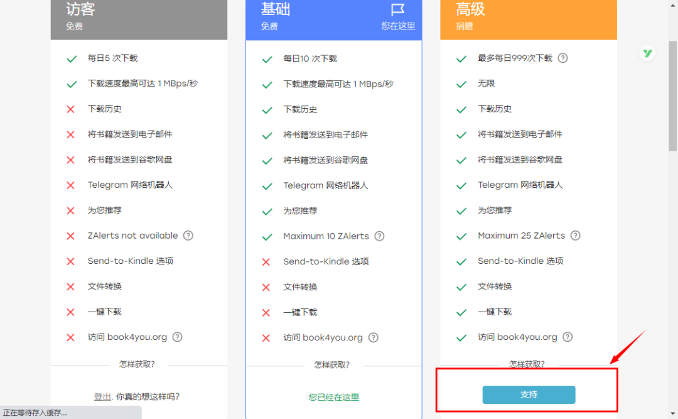Click 下载历史 in the 高级 column
The image size is (678, 419).
pyautogui.click(x=495, y=109)
